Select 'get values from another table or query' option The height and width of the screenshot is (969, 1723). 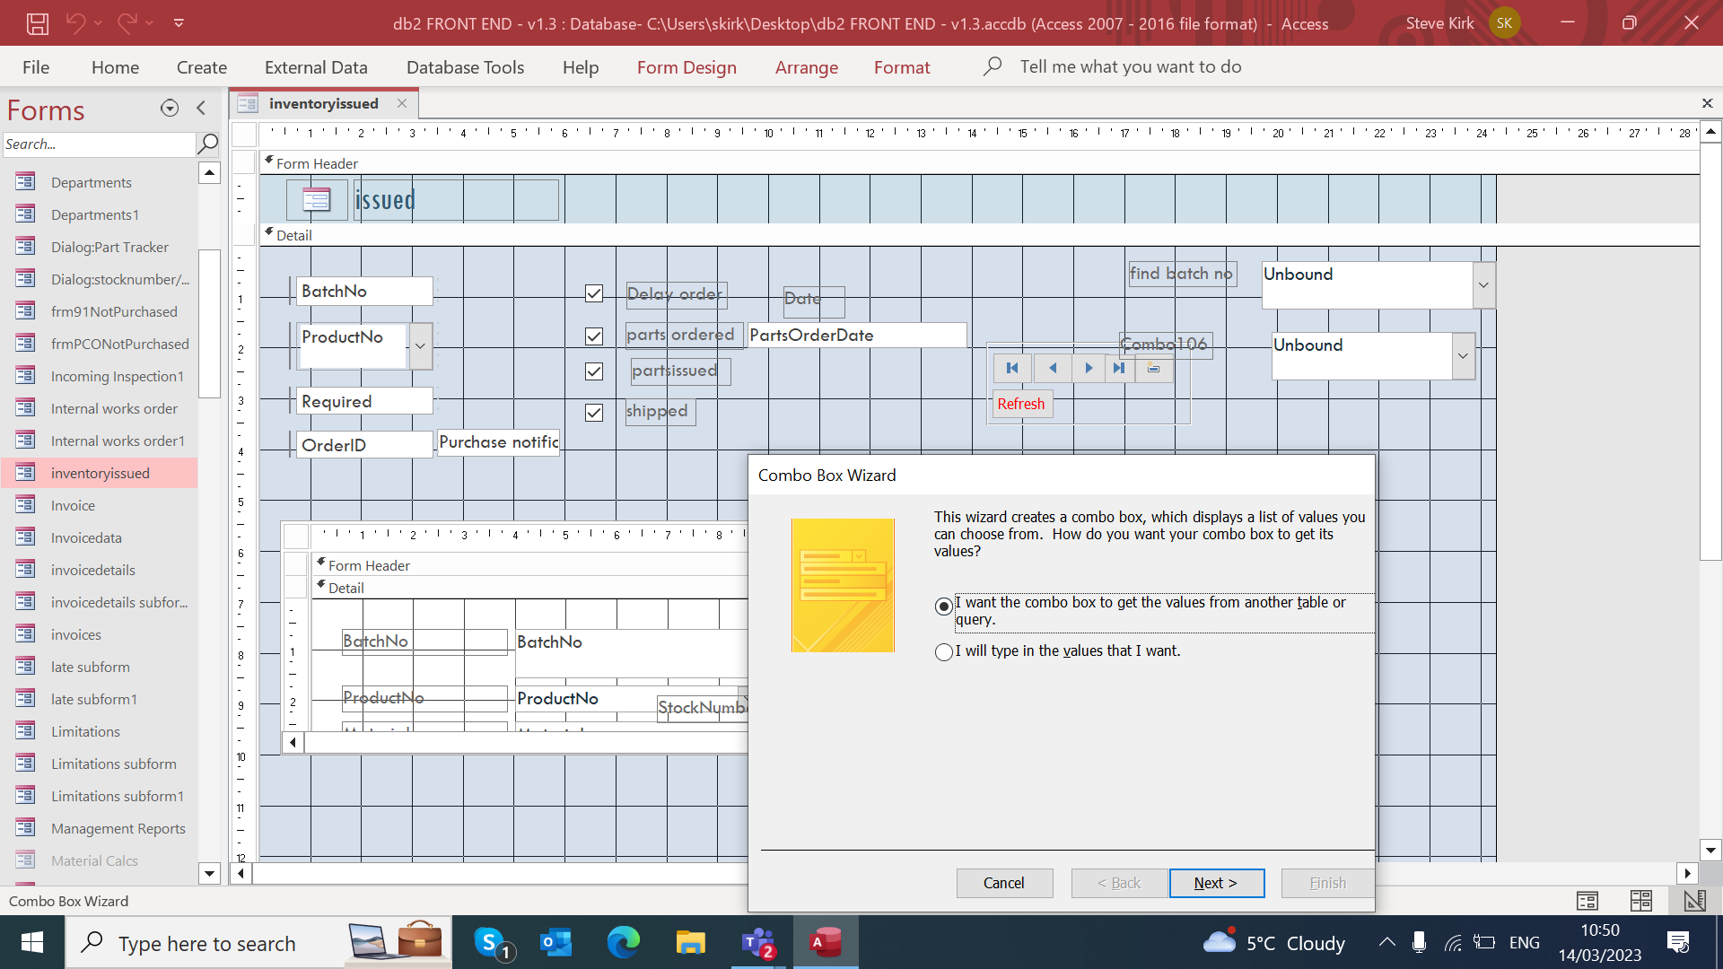tap(943, 607)
